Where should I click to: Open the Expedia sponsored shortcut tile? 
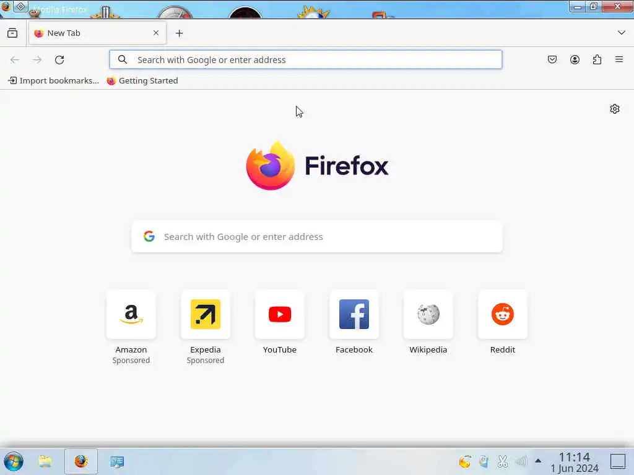(206, 314)
